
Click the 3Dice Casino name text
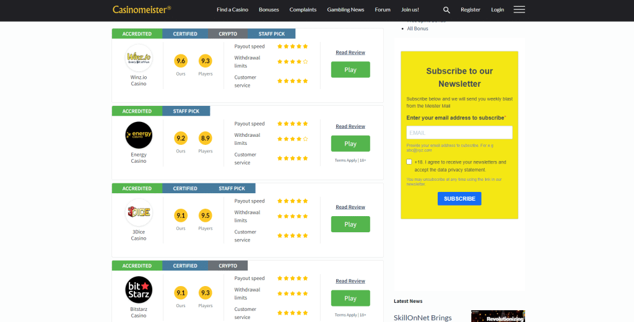coord(139,235)
